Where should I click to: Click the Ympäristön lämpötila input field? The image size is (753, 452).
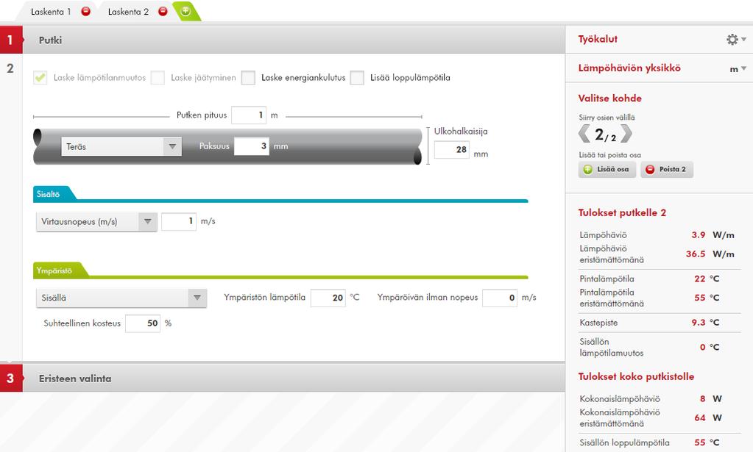(328, 298)
